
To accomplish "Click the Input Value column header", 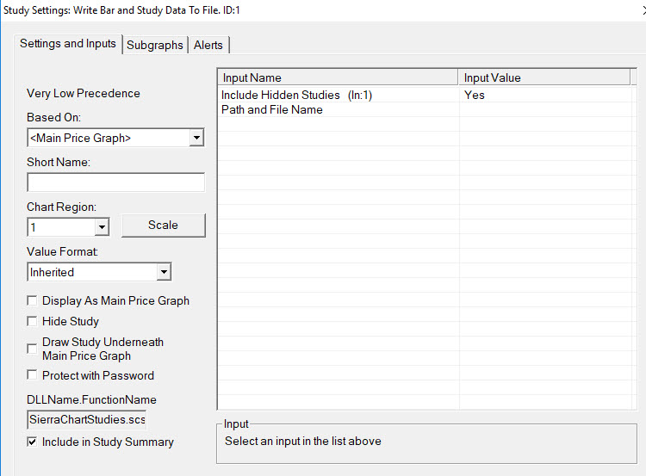I will [x=547, y=77].
